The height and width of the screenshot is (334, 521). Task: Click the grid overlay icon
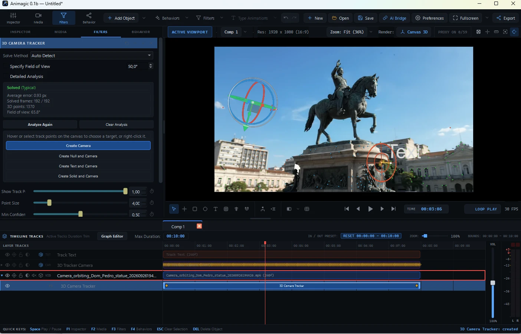[307, 209]
